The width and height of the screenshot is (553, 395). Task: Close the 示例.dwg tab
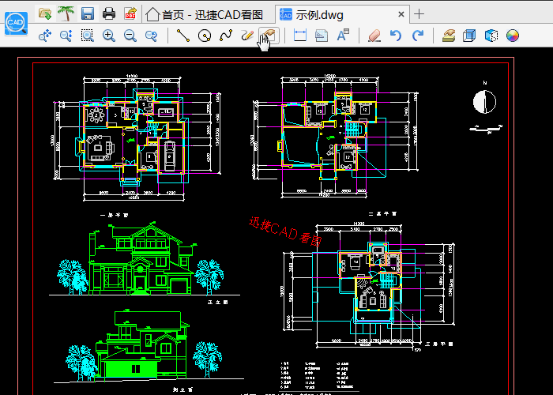(x=401, y=14)
